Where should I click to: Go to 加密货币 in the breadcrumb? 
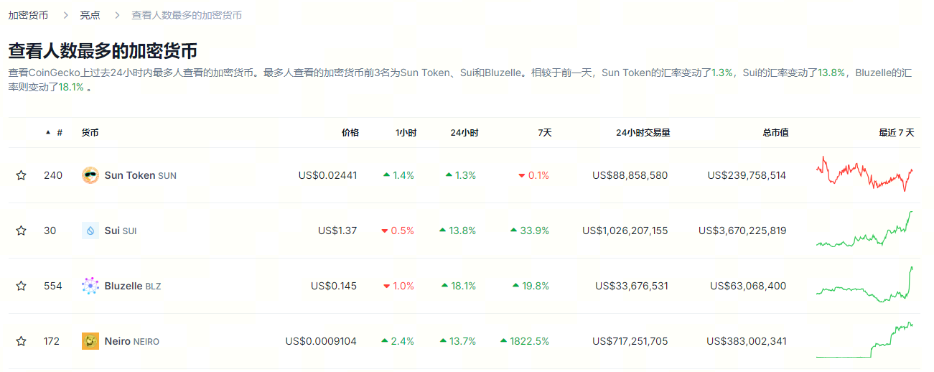click(x=28, y=15)
